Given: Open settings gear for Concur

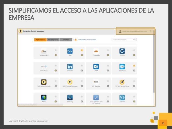Looking at the screenshot, I should (x=134, y=55).
